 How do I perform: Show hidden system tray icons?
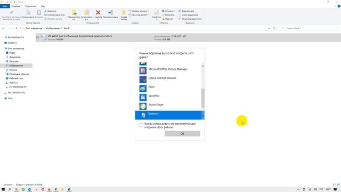[298, 189]
